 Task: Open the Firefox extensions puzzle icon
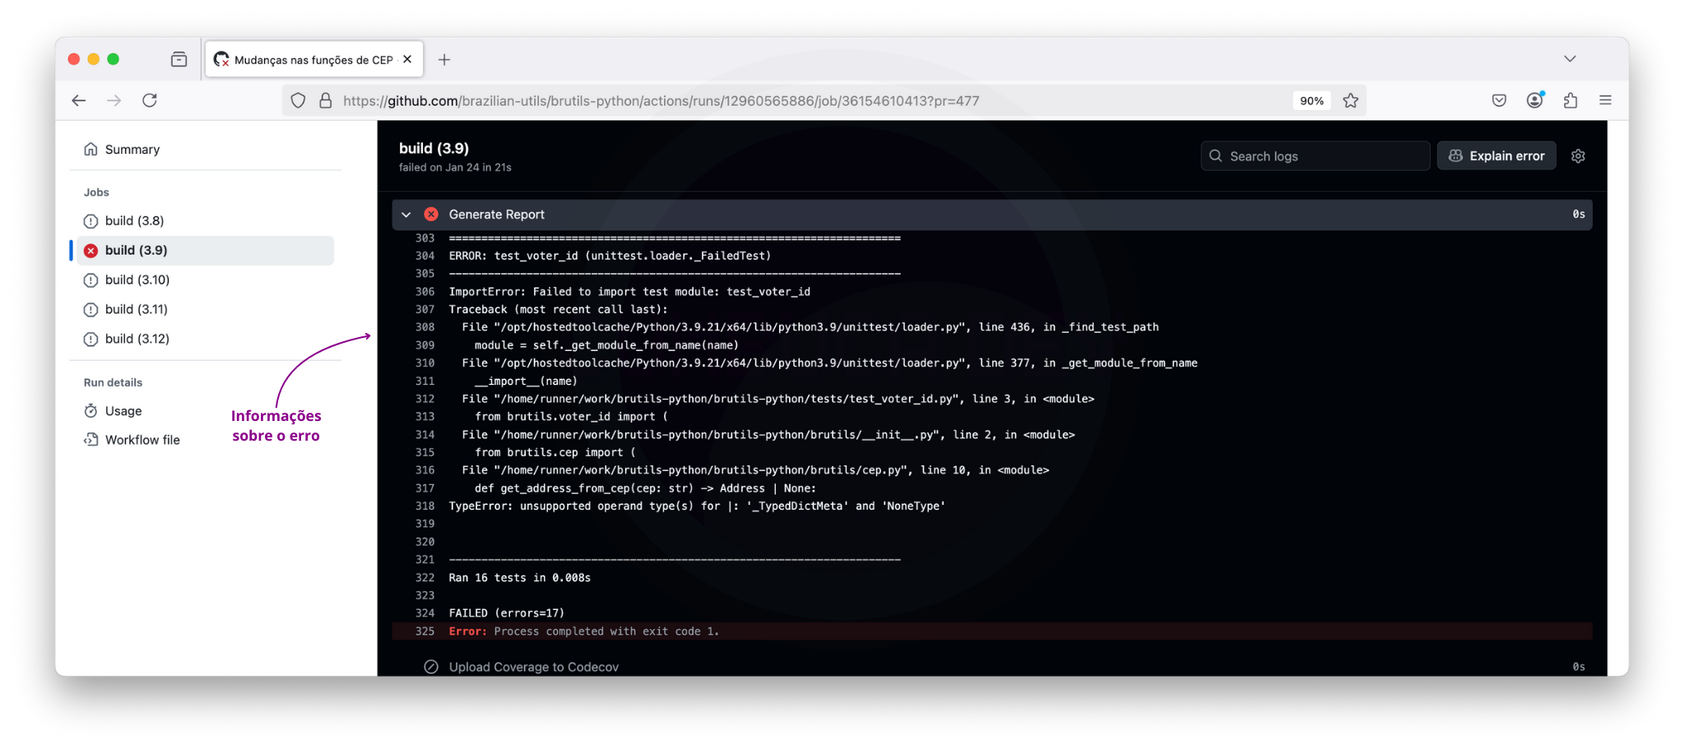click(1570, 100)
